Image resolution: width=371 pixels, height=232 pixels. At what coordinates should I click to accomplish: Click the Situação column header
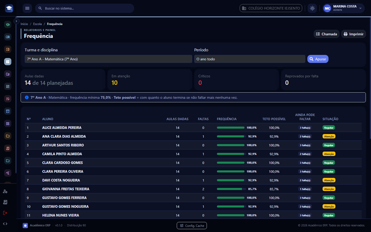click(x=330, y=119)
